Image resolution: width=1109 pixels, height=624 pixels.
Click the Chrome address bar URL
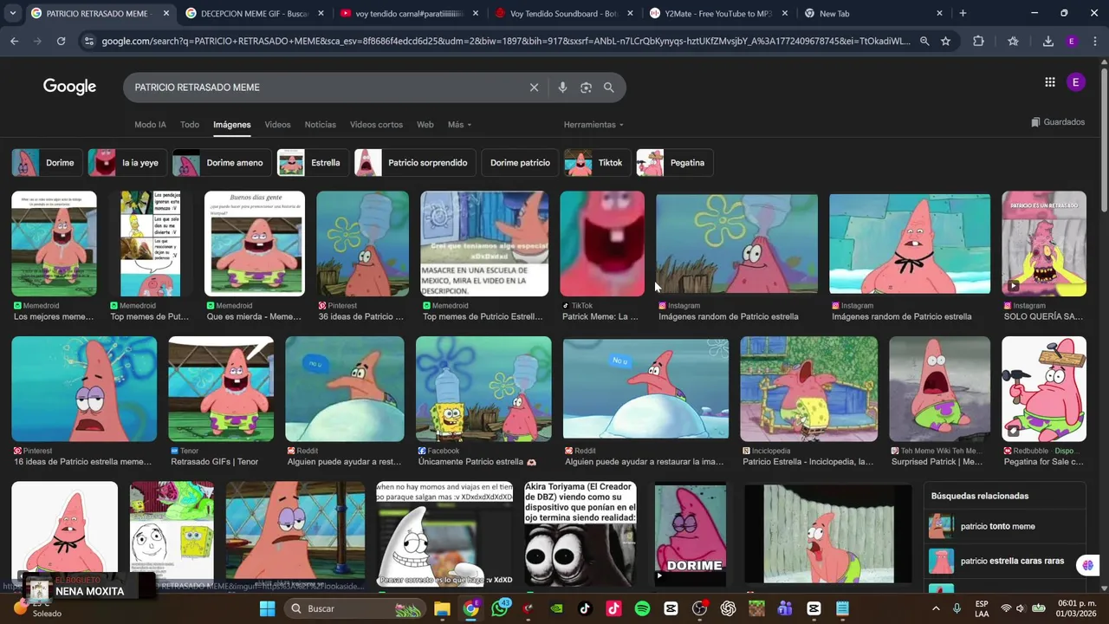[505, 42]
